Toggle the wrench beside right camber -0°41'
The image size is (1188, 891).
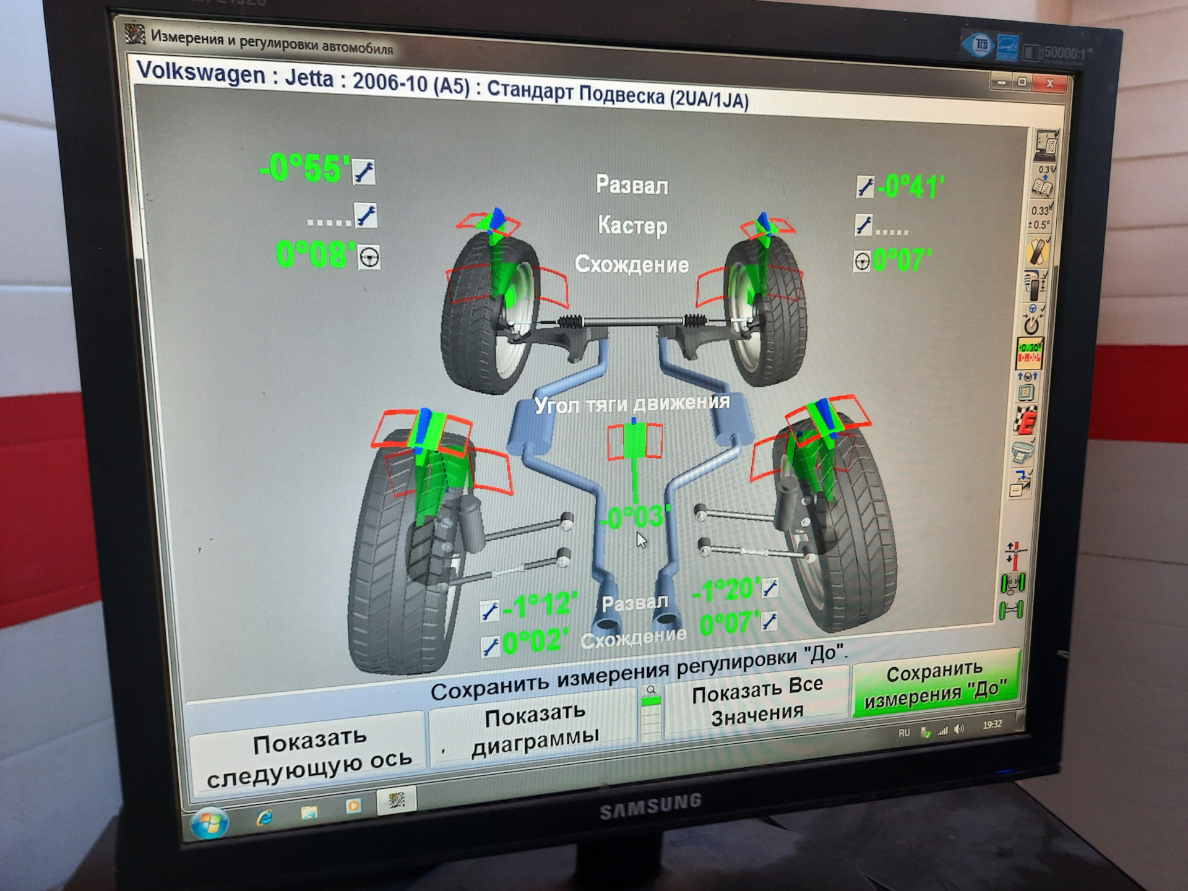point(865,187)
